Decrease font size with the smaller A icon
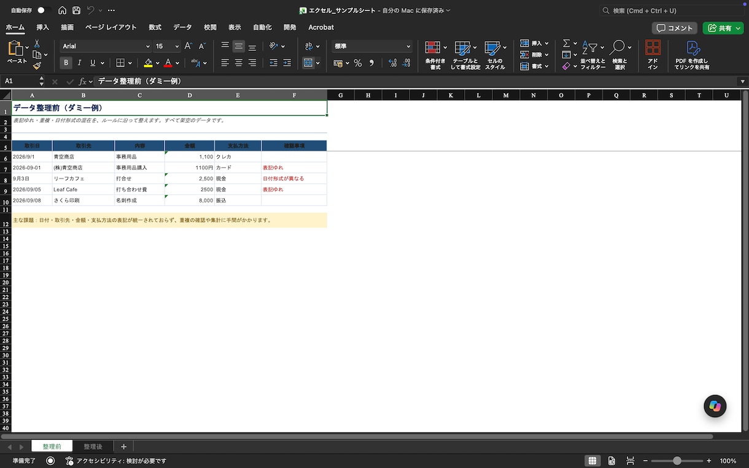The image size is (749, 468). [202, 46]
